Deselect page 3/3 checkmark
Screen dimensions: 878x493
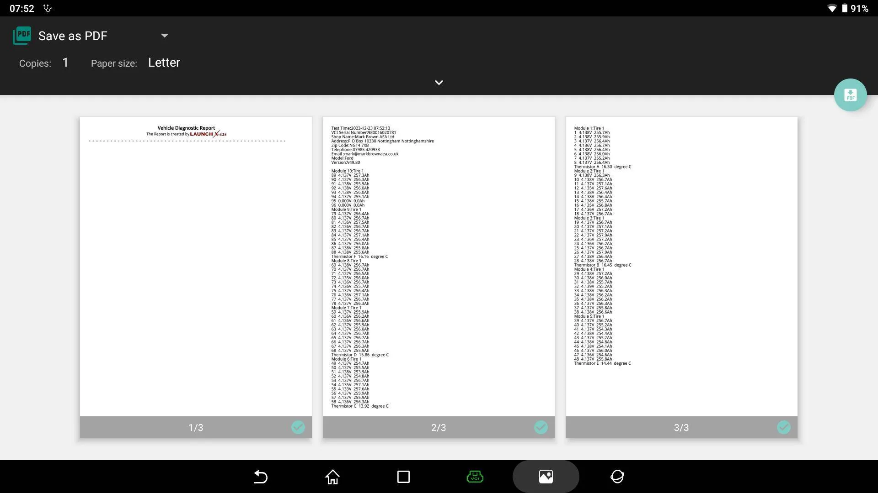(x=784, y=427)
